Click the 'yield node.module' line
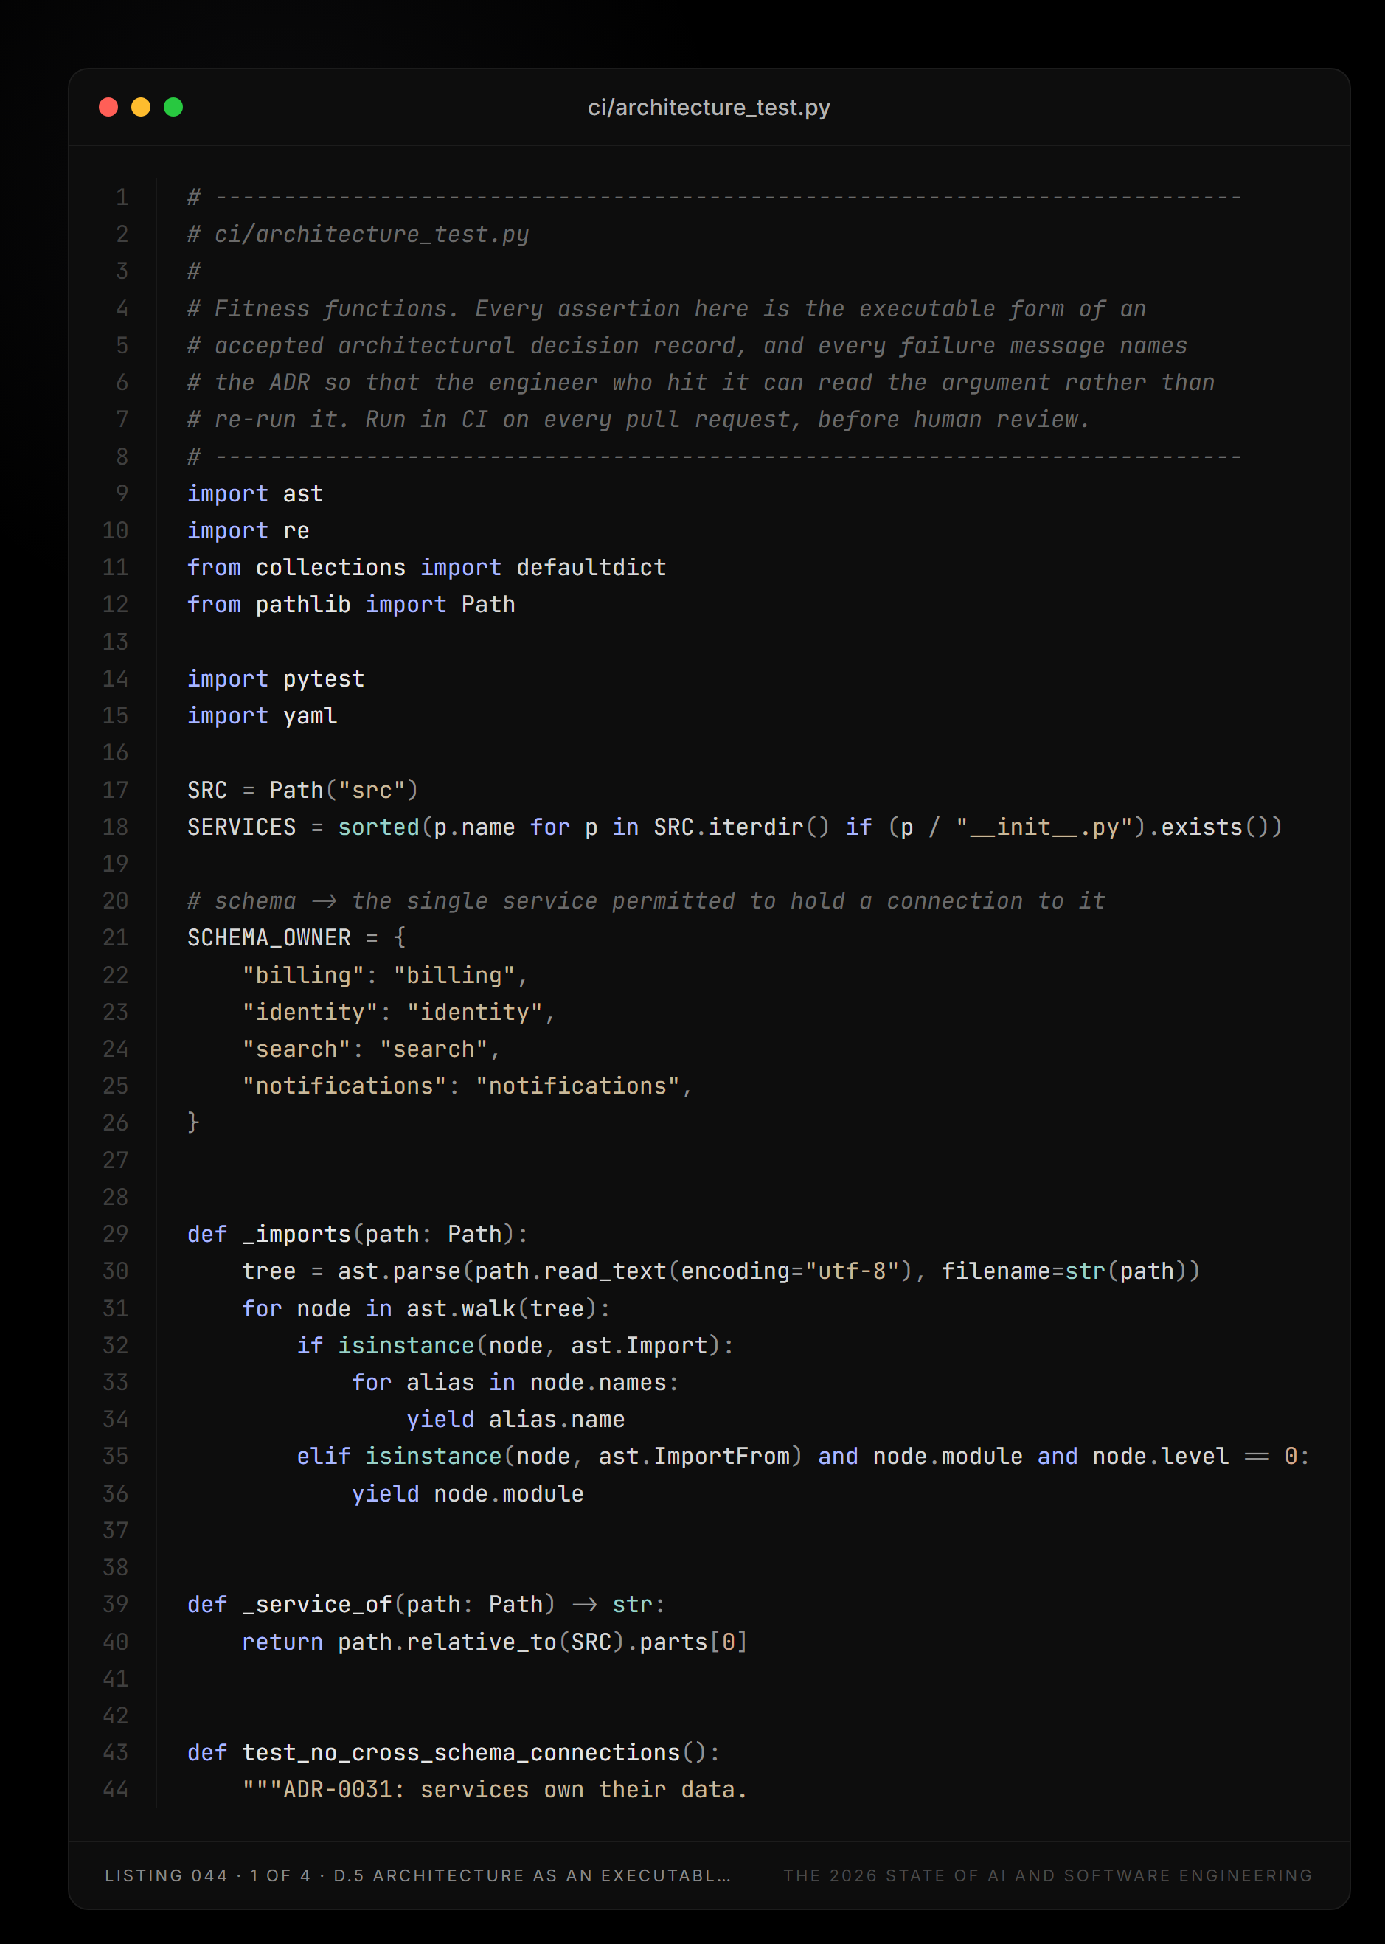This screenshot has height=1944, width=1385. click(468, 1494)
